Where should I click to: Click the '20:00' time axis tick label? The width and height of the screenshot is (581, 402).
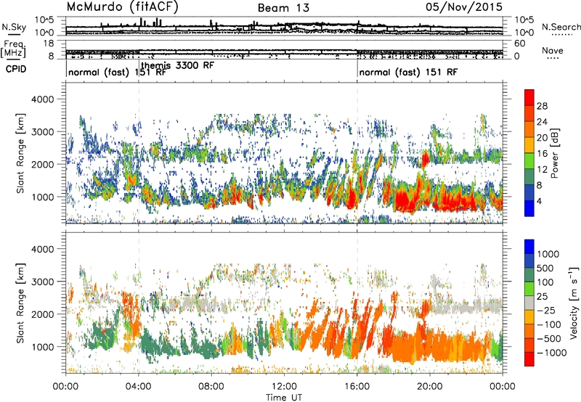coord(430,387)
